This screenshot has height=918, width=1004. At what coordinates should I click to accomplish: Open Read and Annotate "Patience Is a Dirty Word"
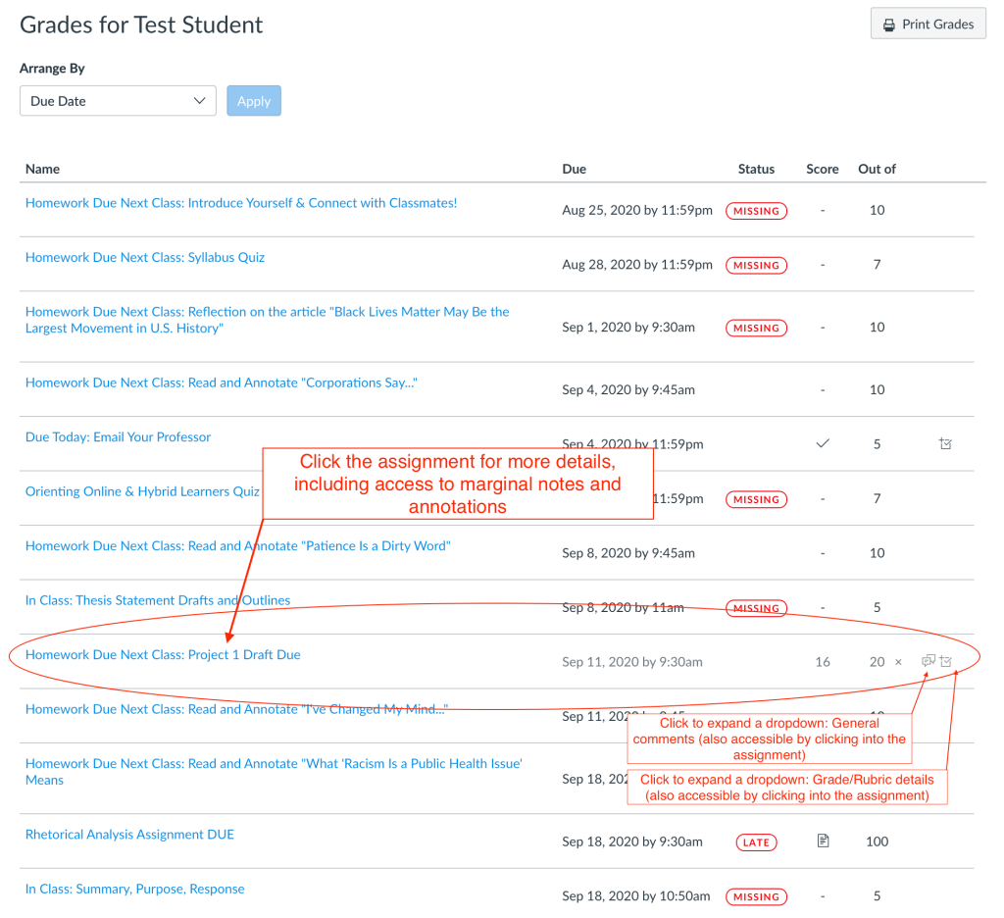(238, 545)
